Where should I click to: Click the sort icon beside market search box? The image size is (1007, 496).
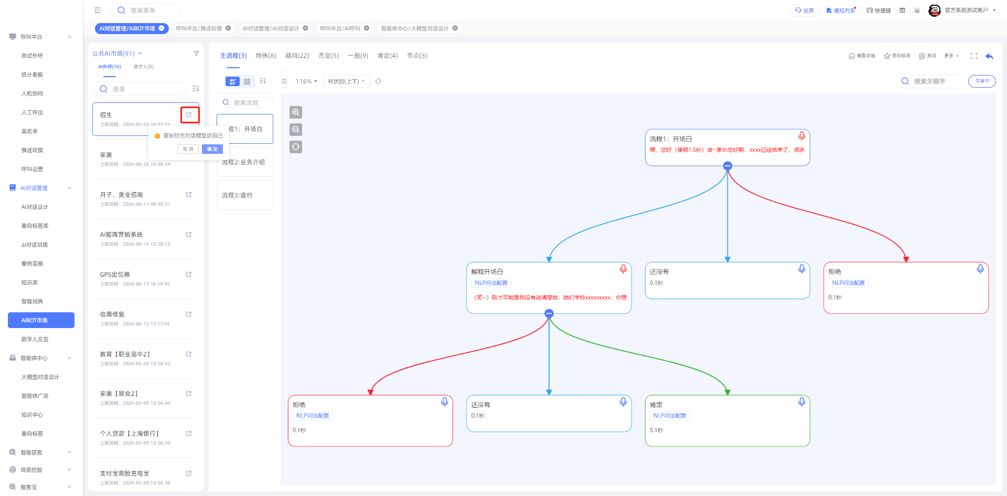click(196, 89)
